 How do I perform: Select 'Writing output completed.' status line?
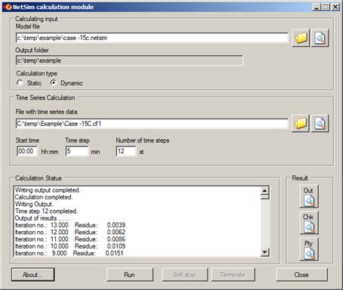pyautogui.click(x=48, y=190)
